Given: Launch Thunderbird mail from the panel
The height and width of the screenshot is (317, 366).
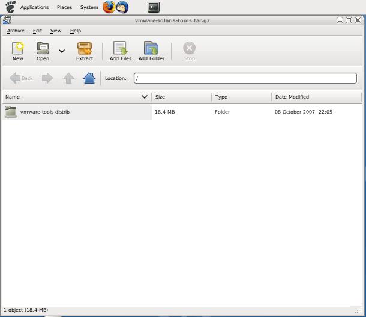Looking at the screenshot, I should pyautogui.click(x=122, y=7).
